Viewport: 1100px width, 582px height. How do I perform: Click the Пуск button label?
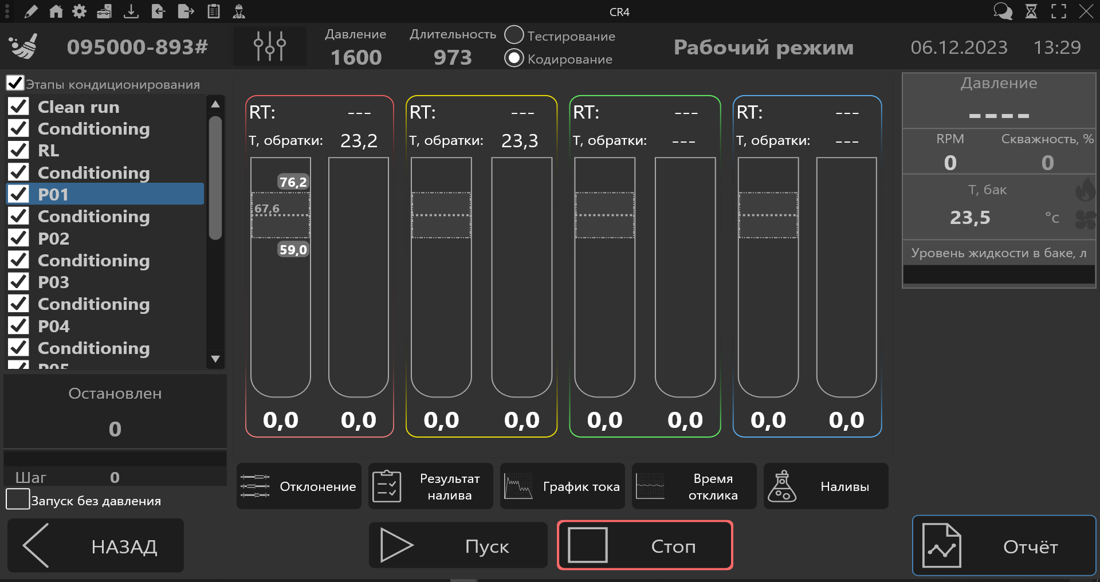coord(487,546)
